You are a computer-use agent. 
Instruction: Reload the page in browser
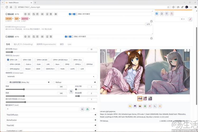click(7, 7)
